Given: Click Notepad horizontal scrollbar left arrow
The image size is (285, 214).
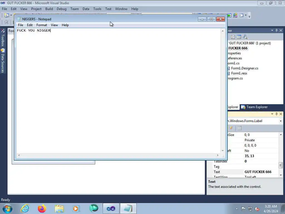Looking at the screenshot, I should point(19,155).
